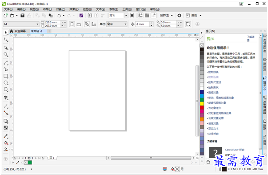268x175 pixels.
Task: Collapse the Hints docker chevrons
Action: click(x=260, y=31)
